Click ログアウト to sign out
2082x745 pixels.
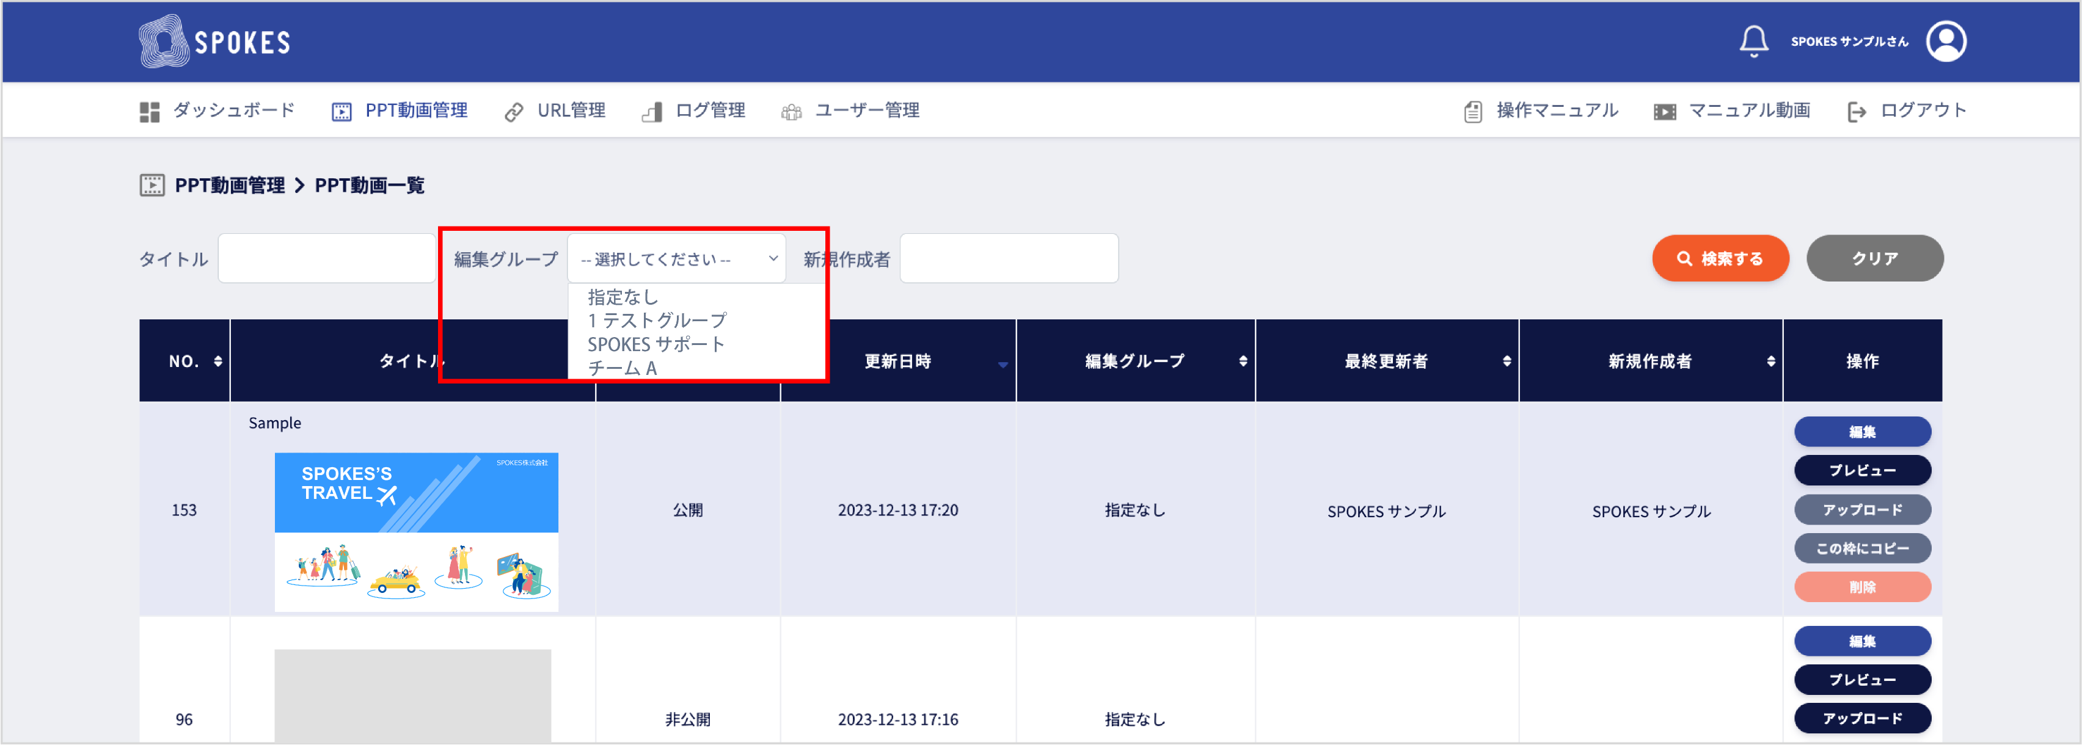pyautogui.click(x=1923, y=110)
